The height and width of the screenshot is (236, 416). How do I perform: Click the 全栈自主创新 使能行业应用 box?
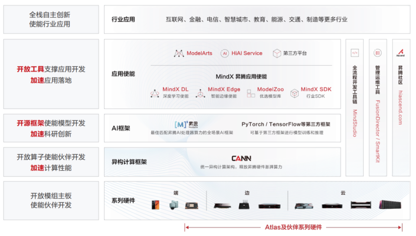tap(51, 19)
